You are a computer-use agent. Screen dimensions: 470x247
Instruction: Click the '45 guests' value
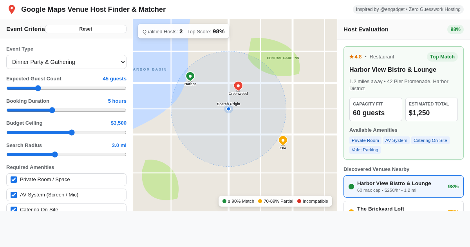tap(115, 79)
